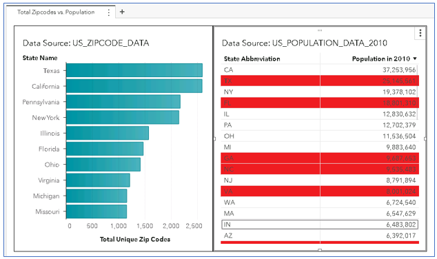
Task: Select the Illinois bar in chart
Action: point(108,133)
